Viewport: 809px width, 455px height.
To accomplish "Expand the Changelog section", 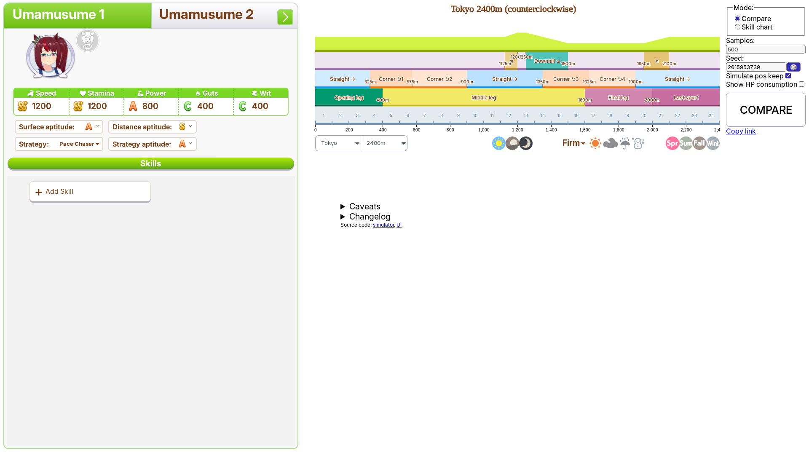I will click(365, 217).
